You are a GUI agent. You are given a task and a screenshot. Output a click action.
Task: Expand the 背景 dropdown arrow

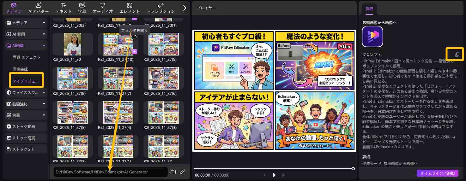coord(44,115)
